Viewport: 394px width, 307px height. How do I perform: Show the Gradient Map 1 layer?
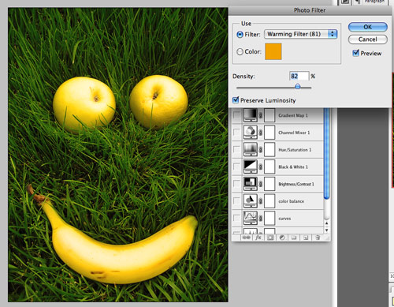[x=236, y=115]
